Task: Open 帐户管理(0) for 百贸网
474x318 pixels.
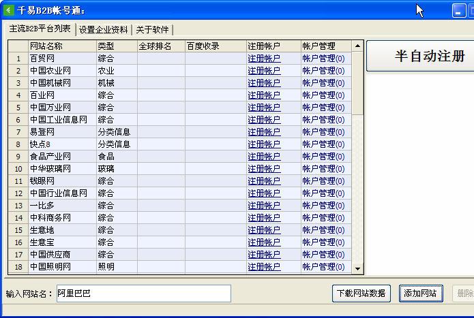Action: 323,59
